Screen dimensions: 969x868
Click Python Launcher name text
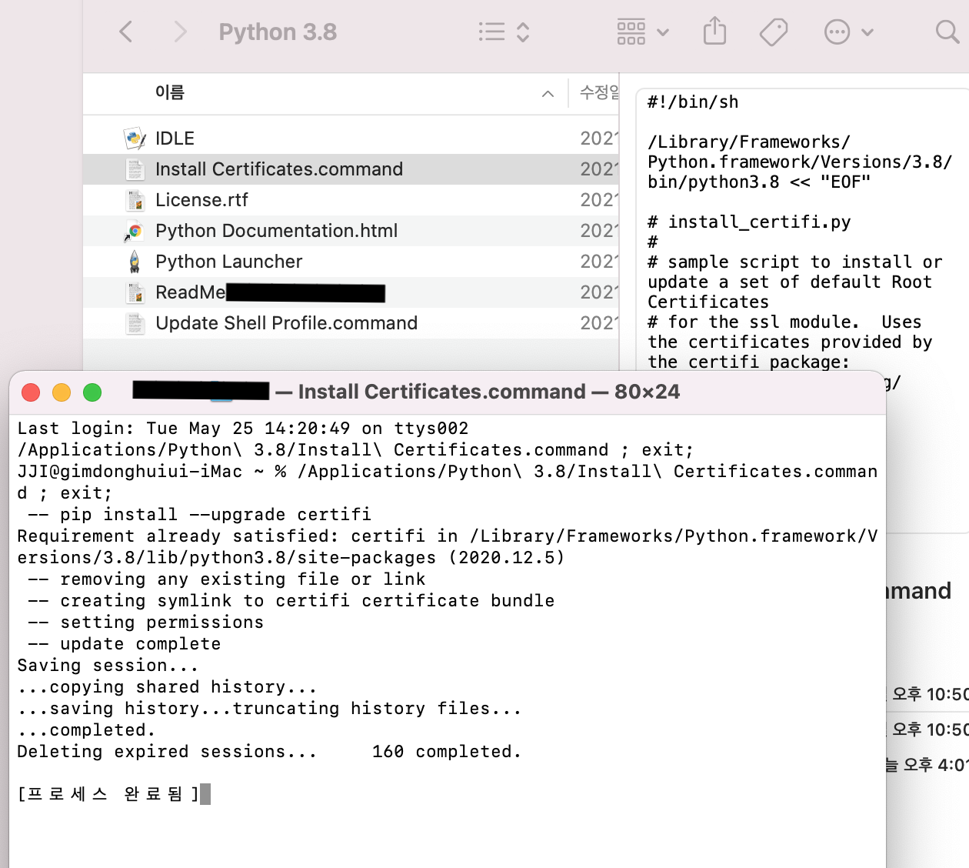(x=229, y=262)
